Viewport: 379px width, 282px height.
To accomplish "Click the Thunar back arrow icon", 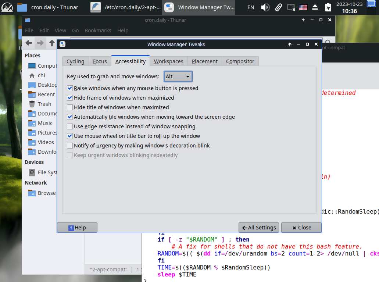I will 29,43.
